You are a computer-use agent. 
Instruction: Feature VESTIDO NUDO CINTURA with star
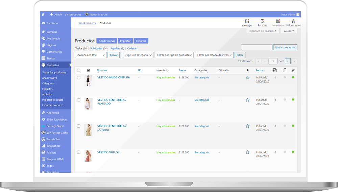pyautogui.click(x=247, y=77)
